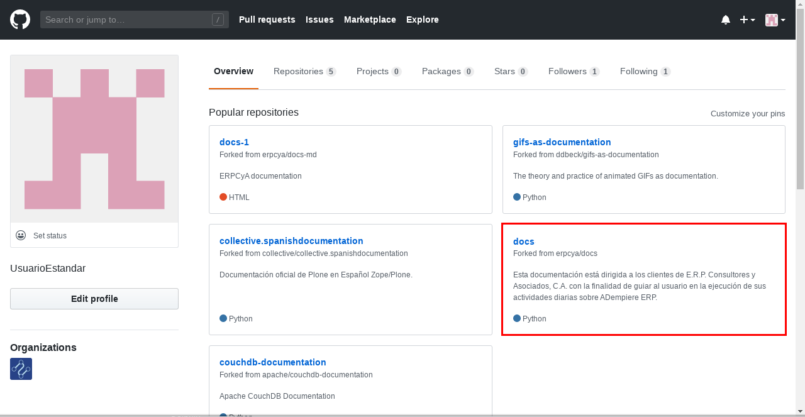
Task: Open Marketplace from the top navigation
Action: [370, 19]
